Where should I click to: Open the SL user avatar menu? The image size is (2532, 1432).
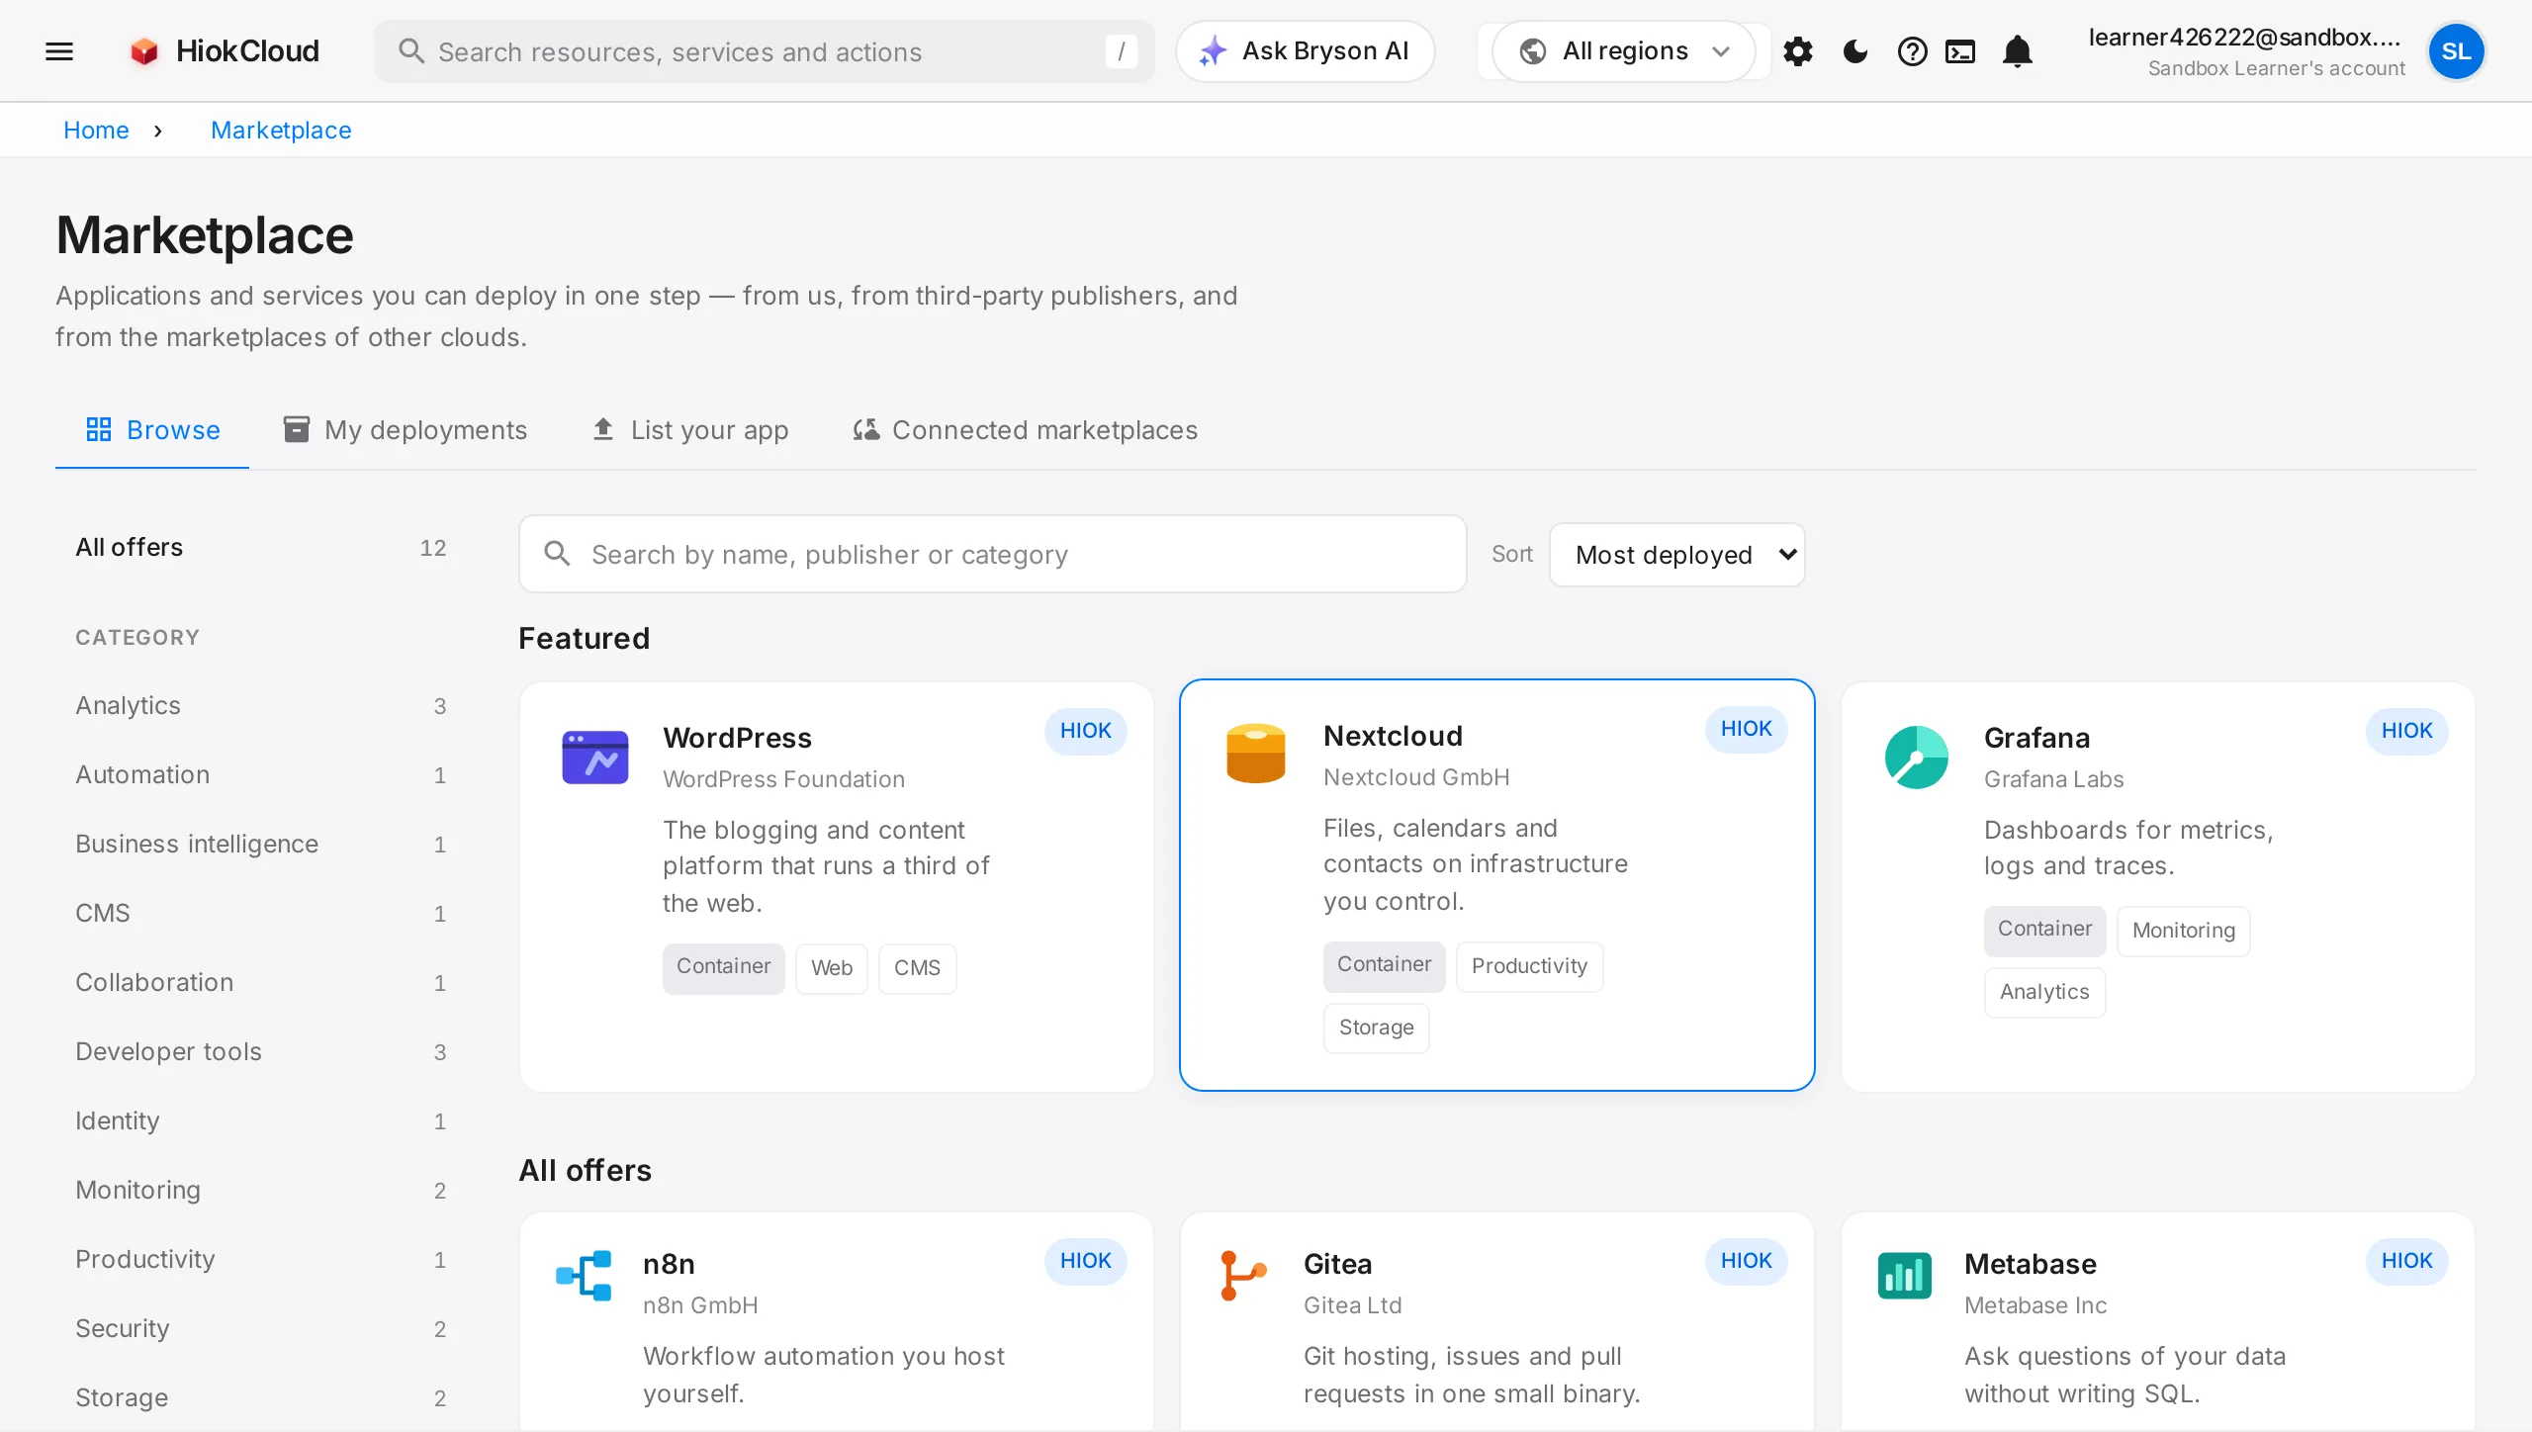[x=2457, y=51]
